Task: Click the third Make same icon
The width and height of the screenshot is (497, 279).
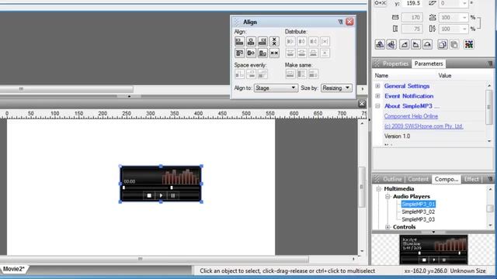Action: point(313,74)
